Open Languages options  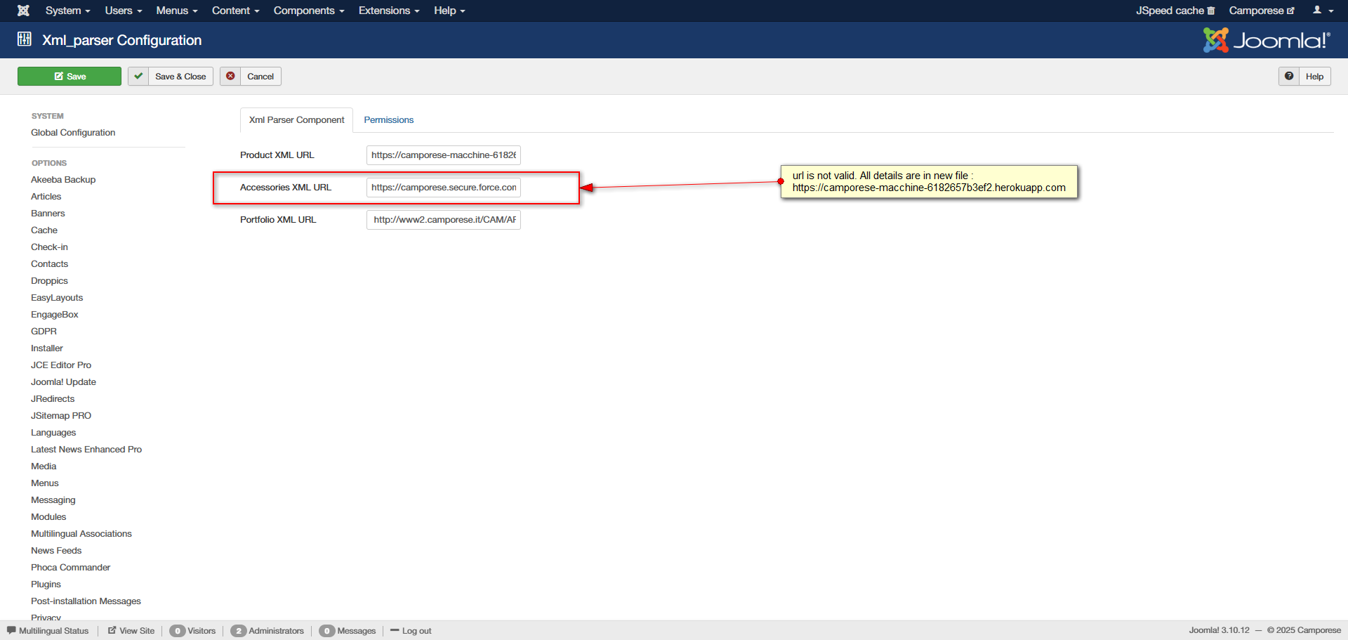pyautogui.click(x=53, y=433)
